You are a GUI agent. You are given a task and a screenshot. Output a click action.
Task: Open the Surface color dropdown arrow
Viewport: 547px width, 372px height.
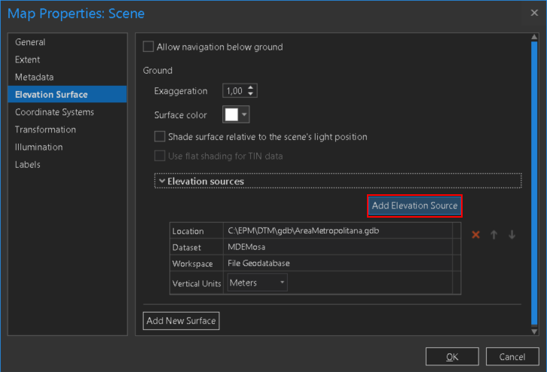pyautogui.click(x=244, y=114)
